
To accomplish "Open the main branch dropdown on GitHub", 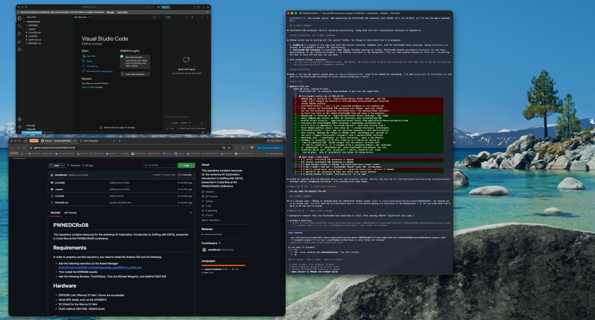I will click(56, 165).
